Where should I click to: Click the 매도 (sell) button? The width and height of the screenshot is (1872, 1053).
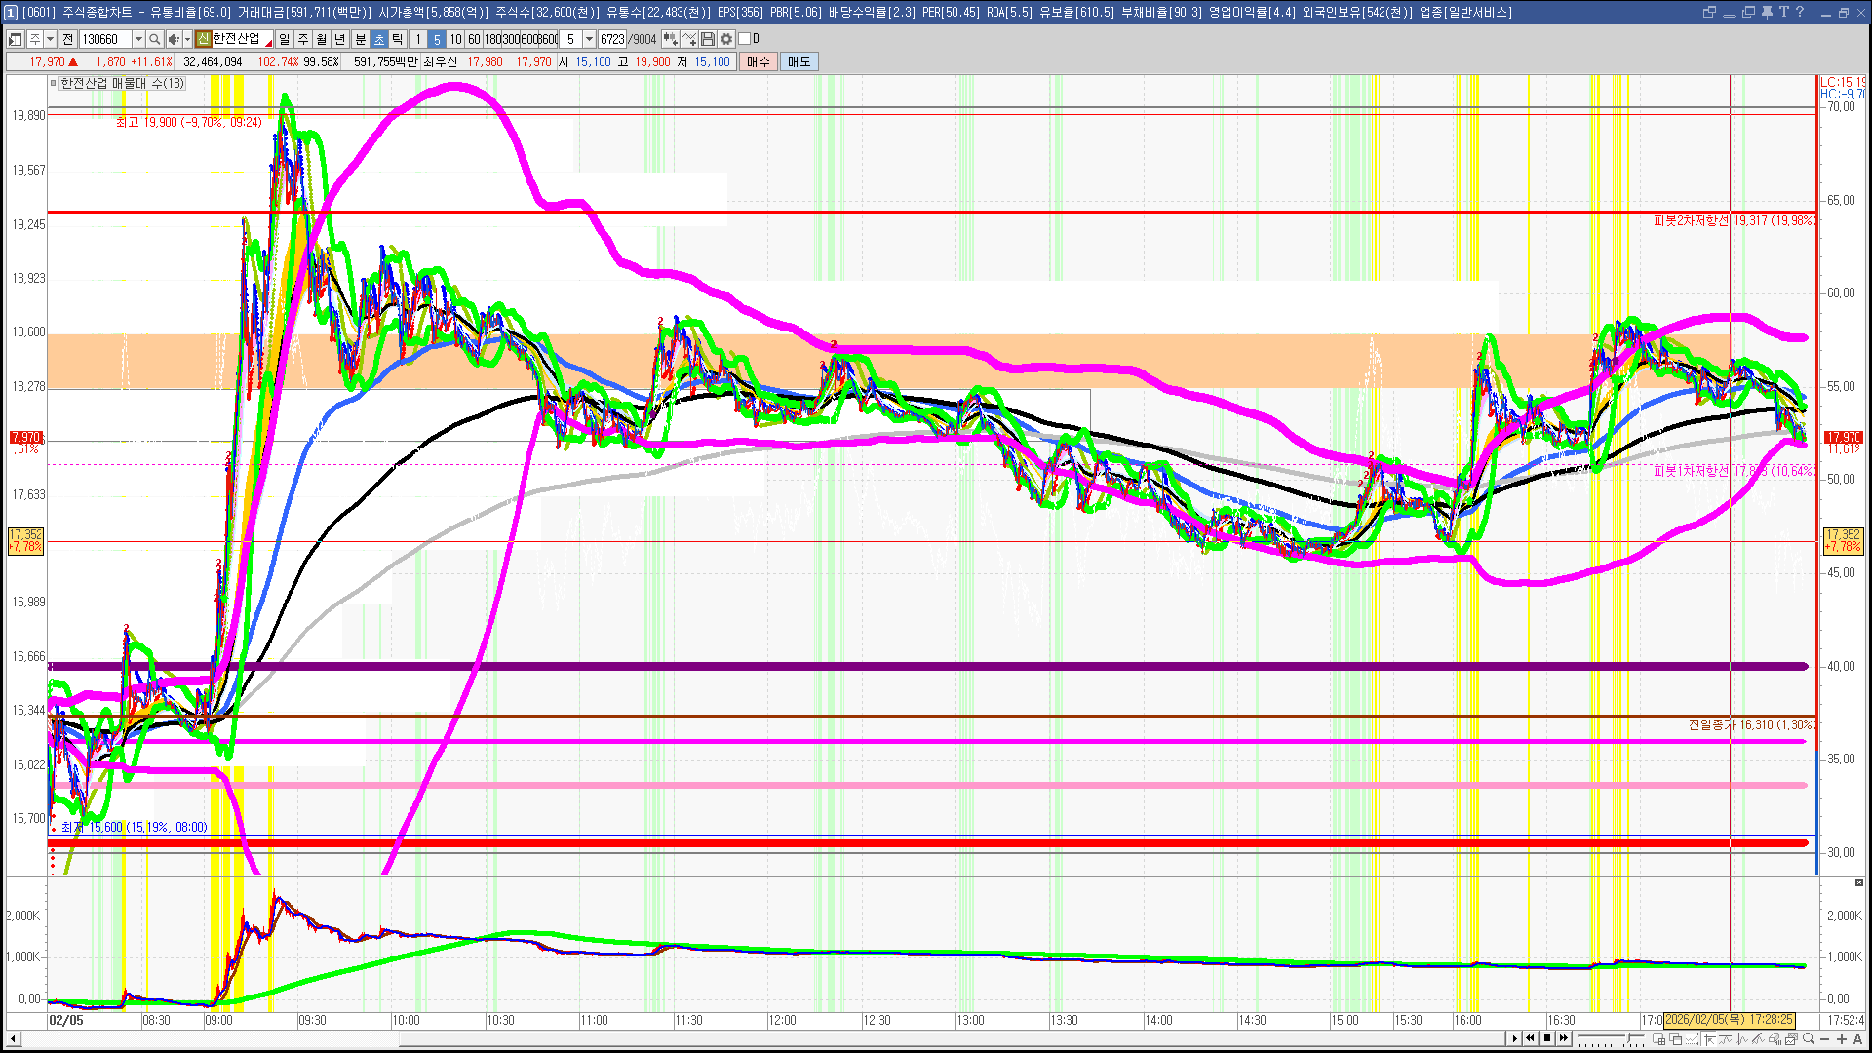[x=799, y=61]
